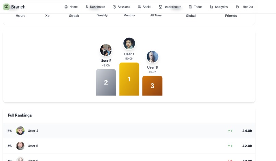This screenshot has width=276, height=161.
Task: Open the Leaderboard page
Action: pyautogui.click(x=170, y=7)
